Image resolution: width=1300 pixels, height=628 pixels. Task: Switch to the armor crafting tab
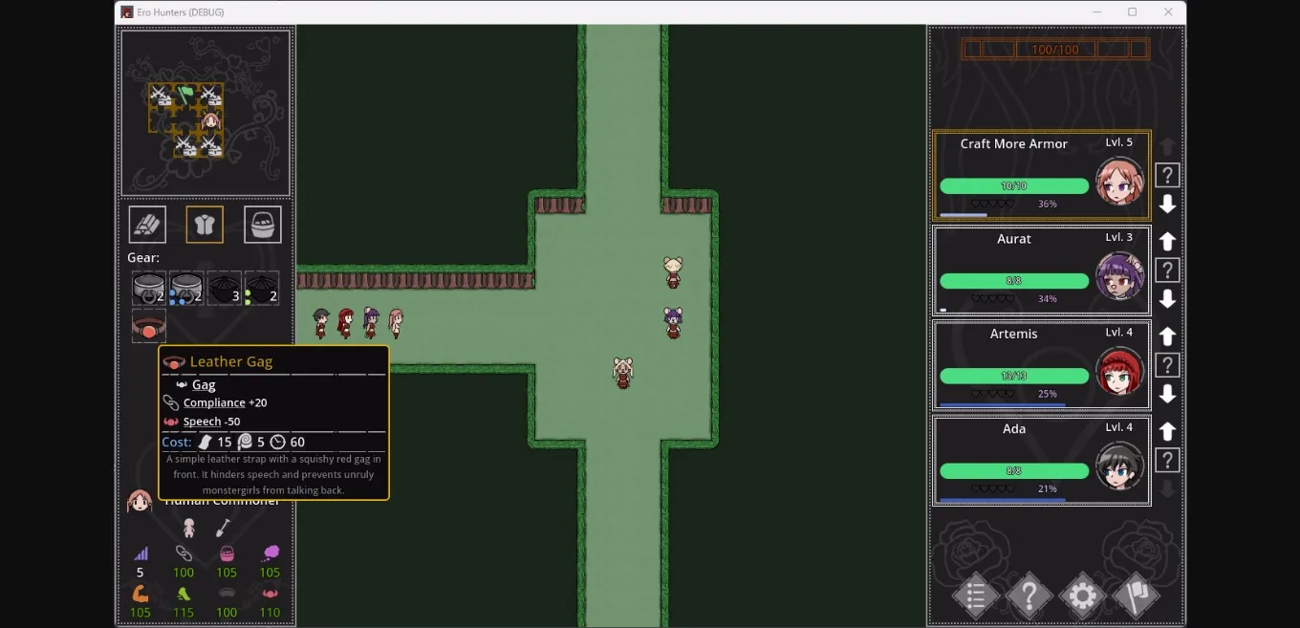pyautogui.click(x=205, y=224)
